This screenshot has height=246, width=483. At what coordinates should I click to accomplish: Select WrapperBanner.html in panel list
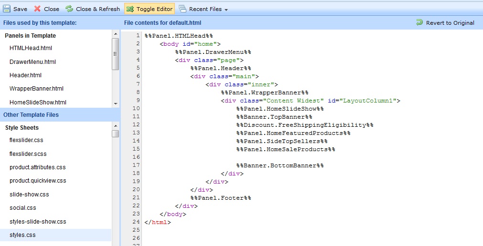(36, 88)
